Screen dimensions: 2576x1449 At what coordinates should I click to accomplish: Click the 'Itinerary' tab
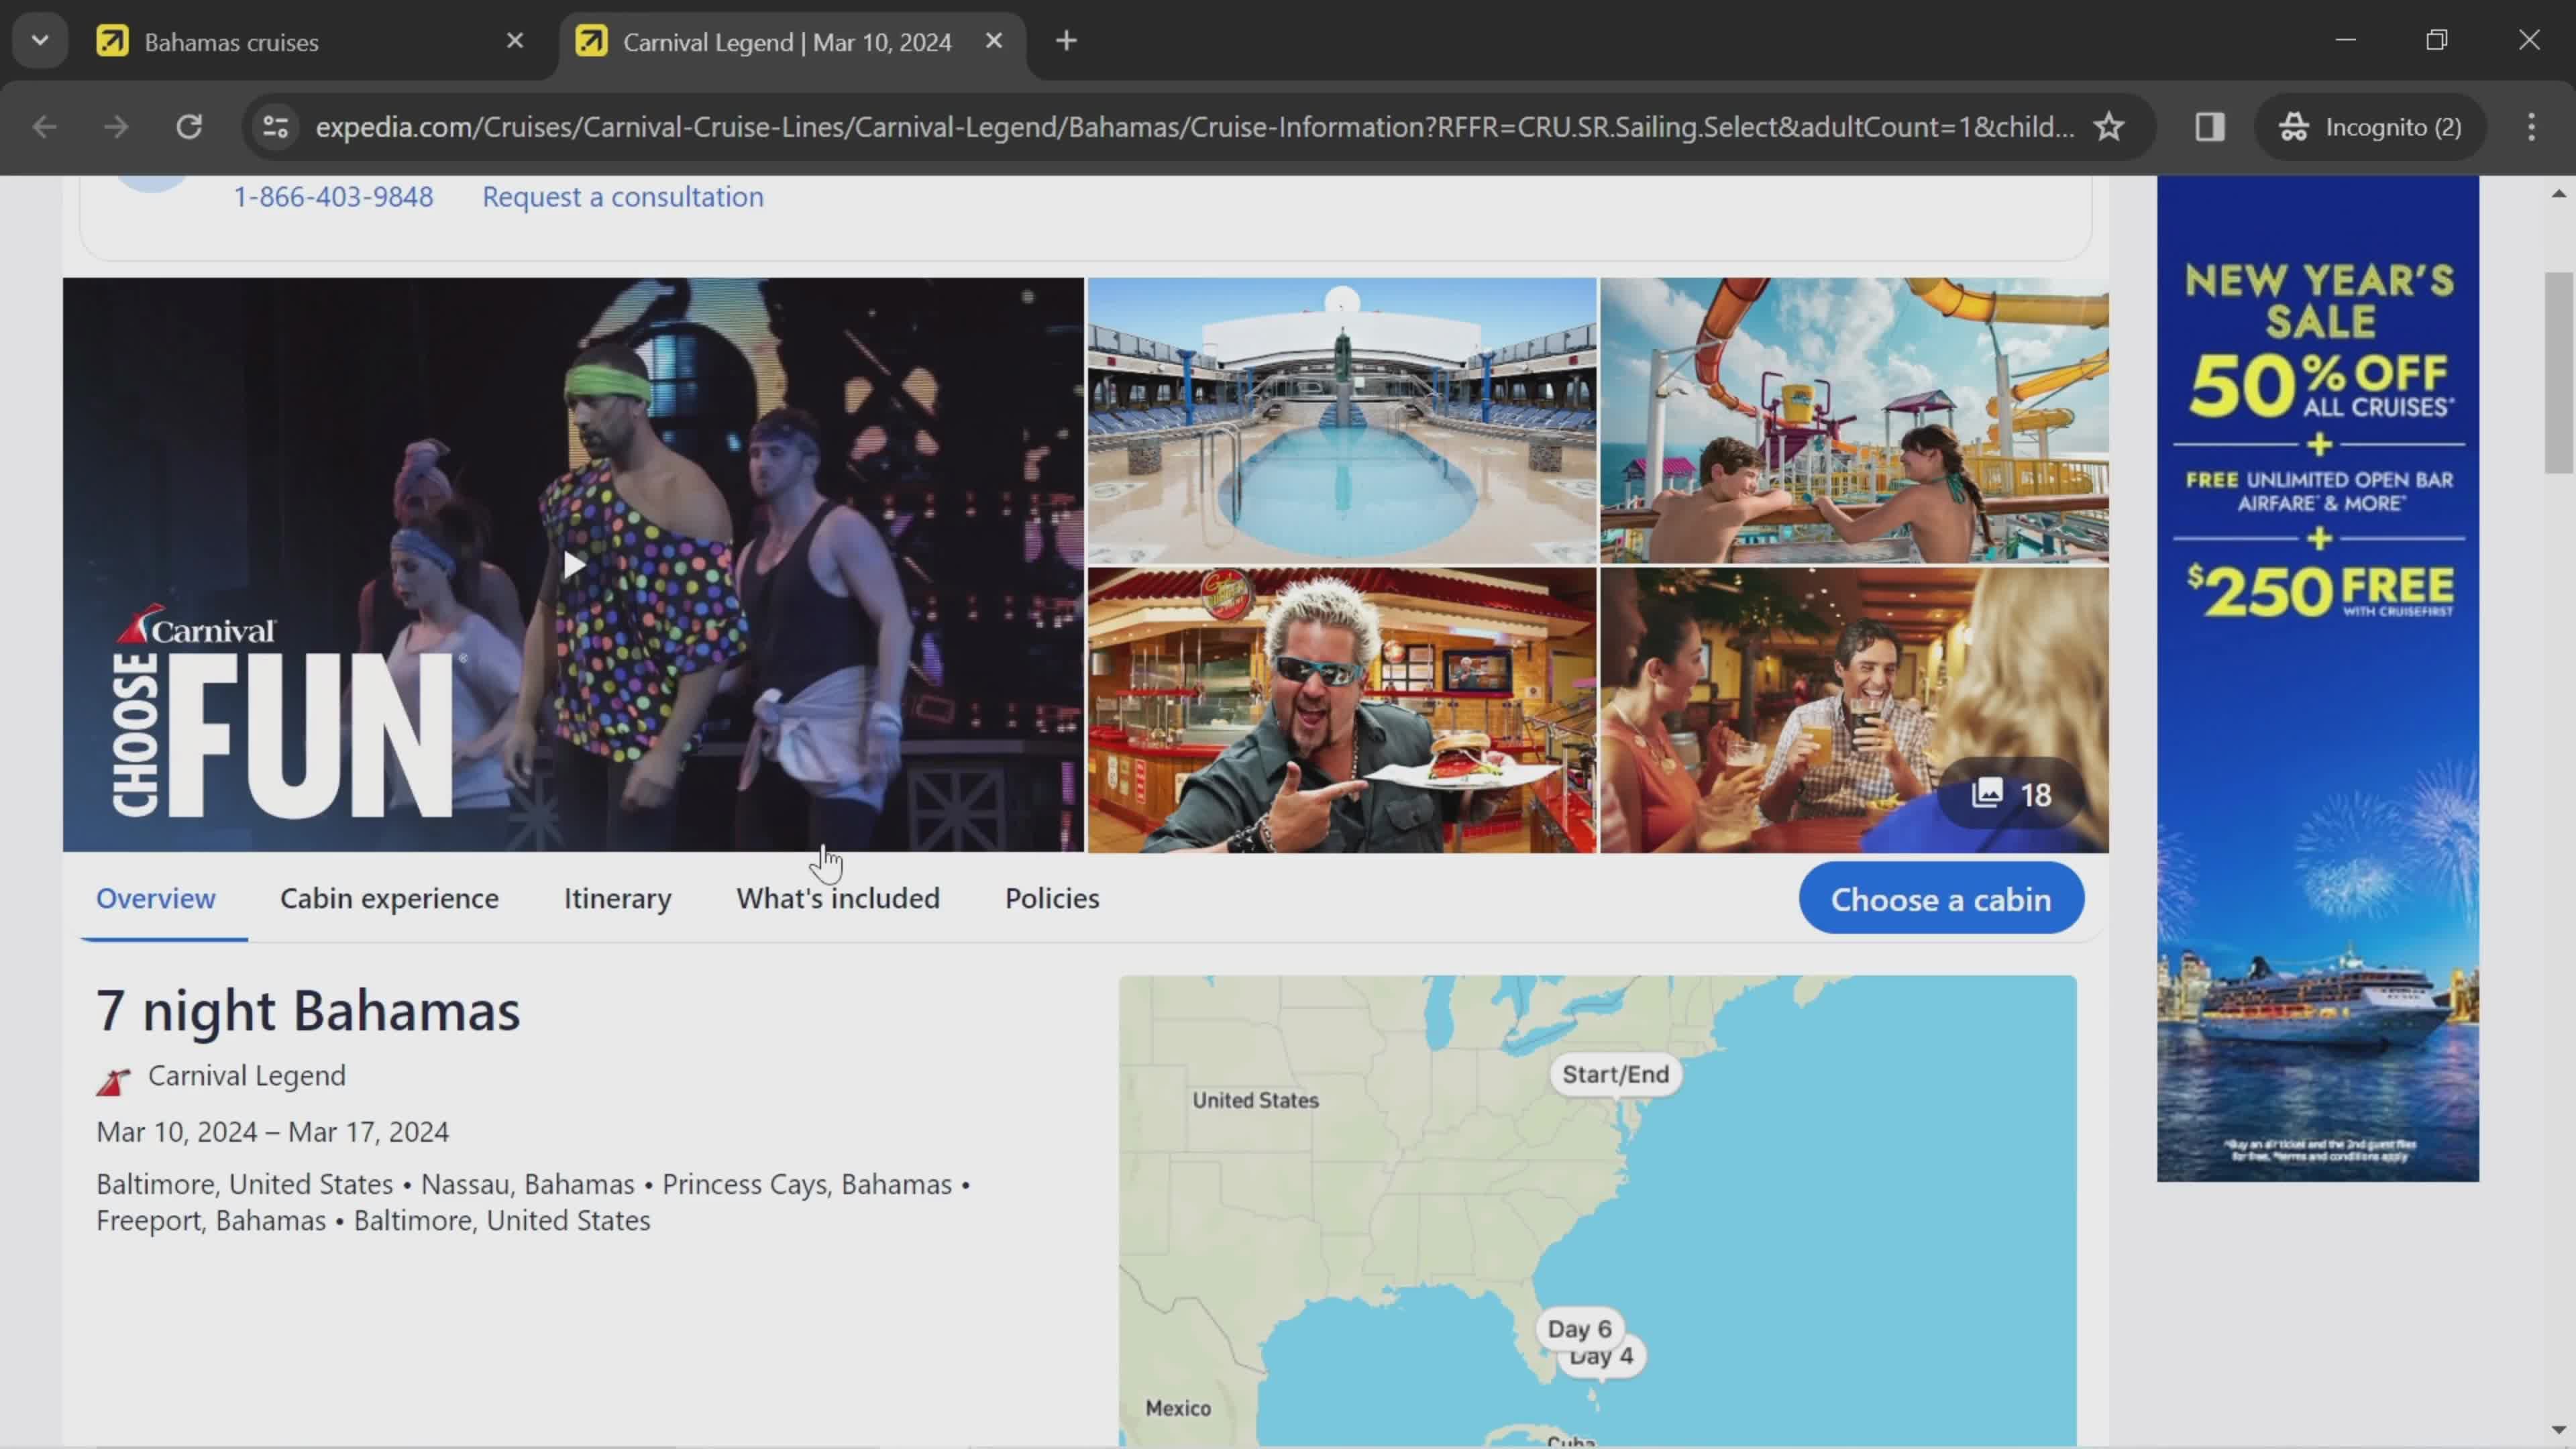pos(617,897)
